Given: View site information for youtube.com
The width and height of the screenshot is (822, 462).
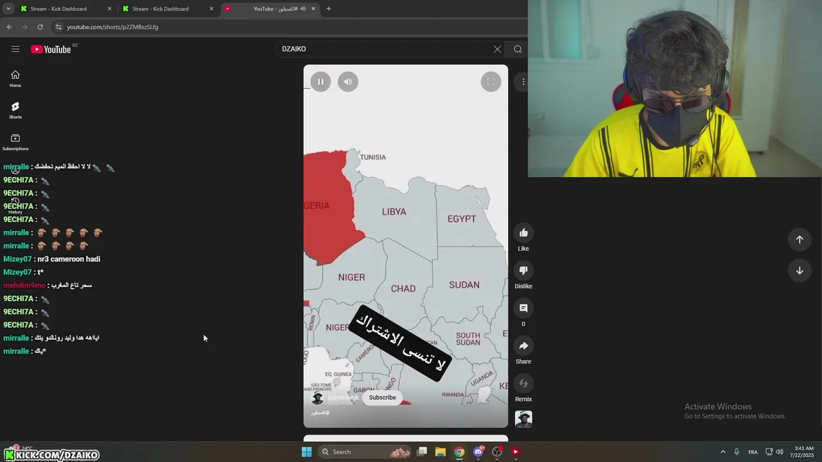Looking at the screenshot, I should click(58, 27).
